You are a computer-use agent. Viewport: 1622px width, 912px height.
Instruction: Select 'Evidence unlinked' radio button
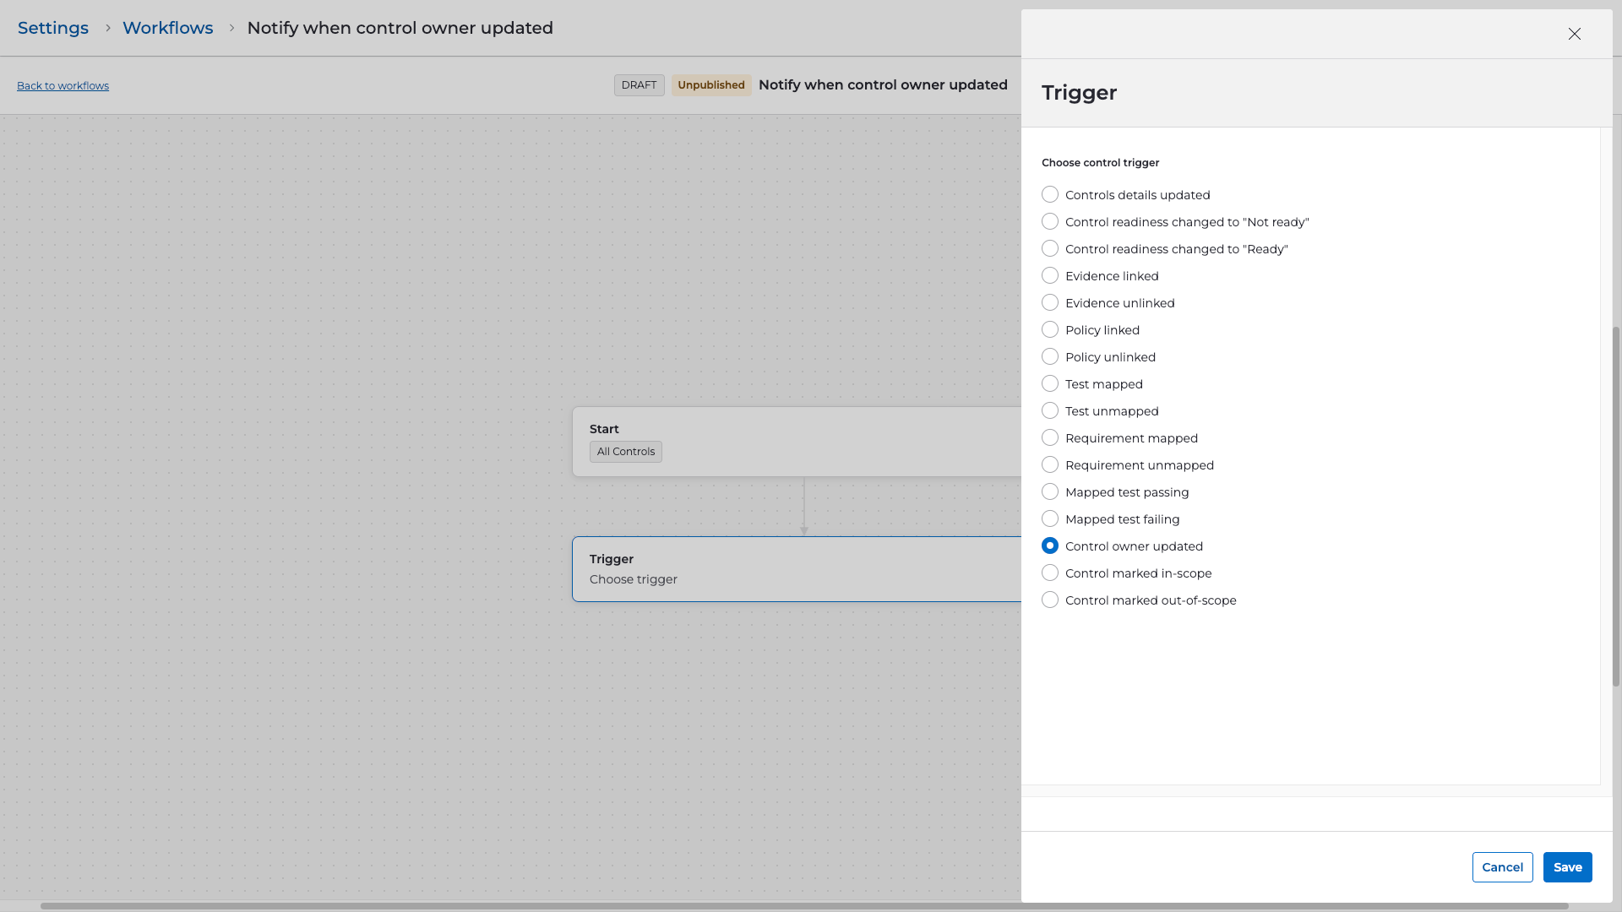(x=1050, y=303)
